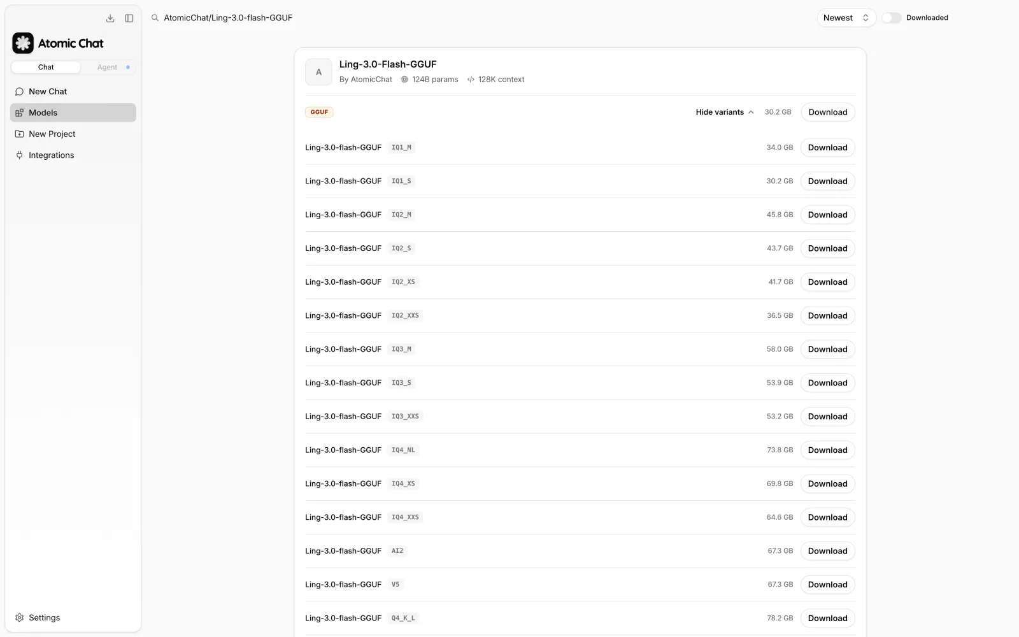Click the GGUF format badge
The image size is (1019, 637).
click(319, 112)
